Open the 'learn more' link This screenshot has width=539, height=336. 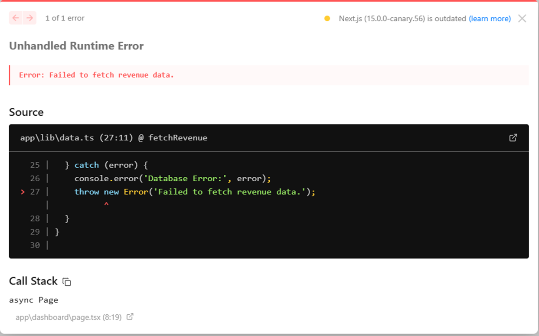(490, 19)
